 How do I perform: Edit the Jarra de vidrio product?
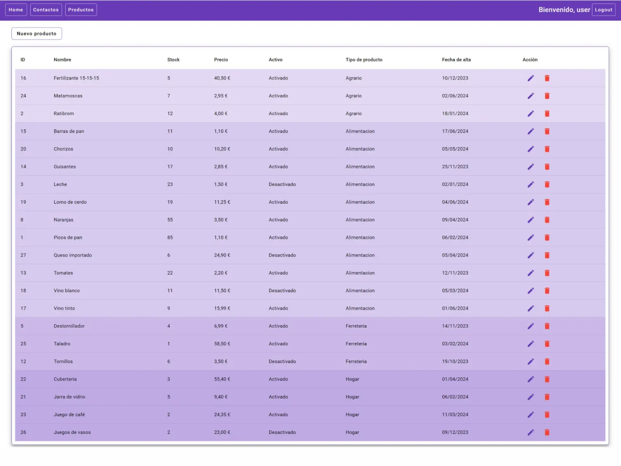tap(530, 397)
